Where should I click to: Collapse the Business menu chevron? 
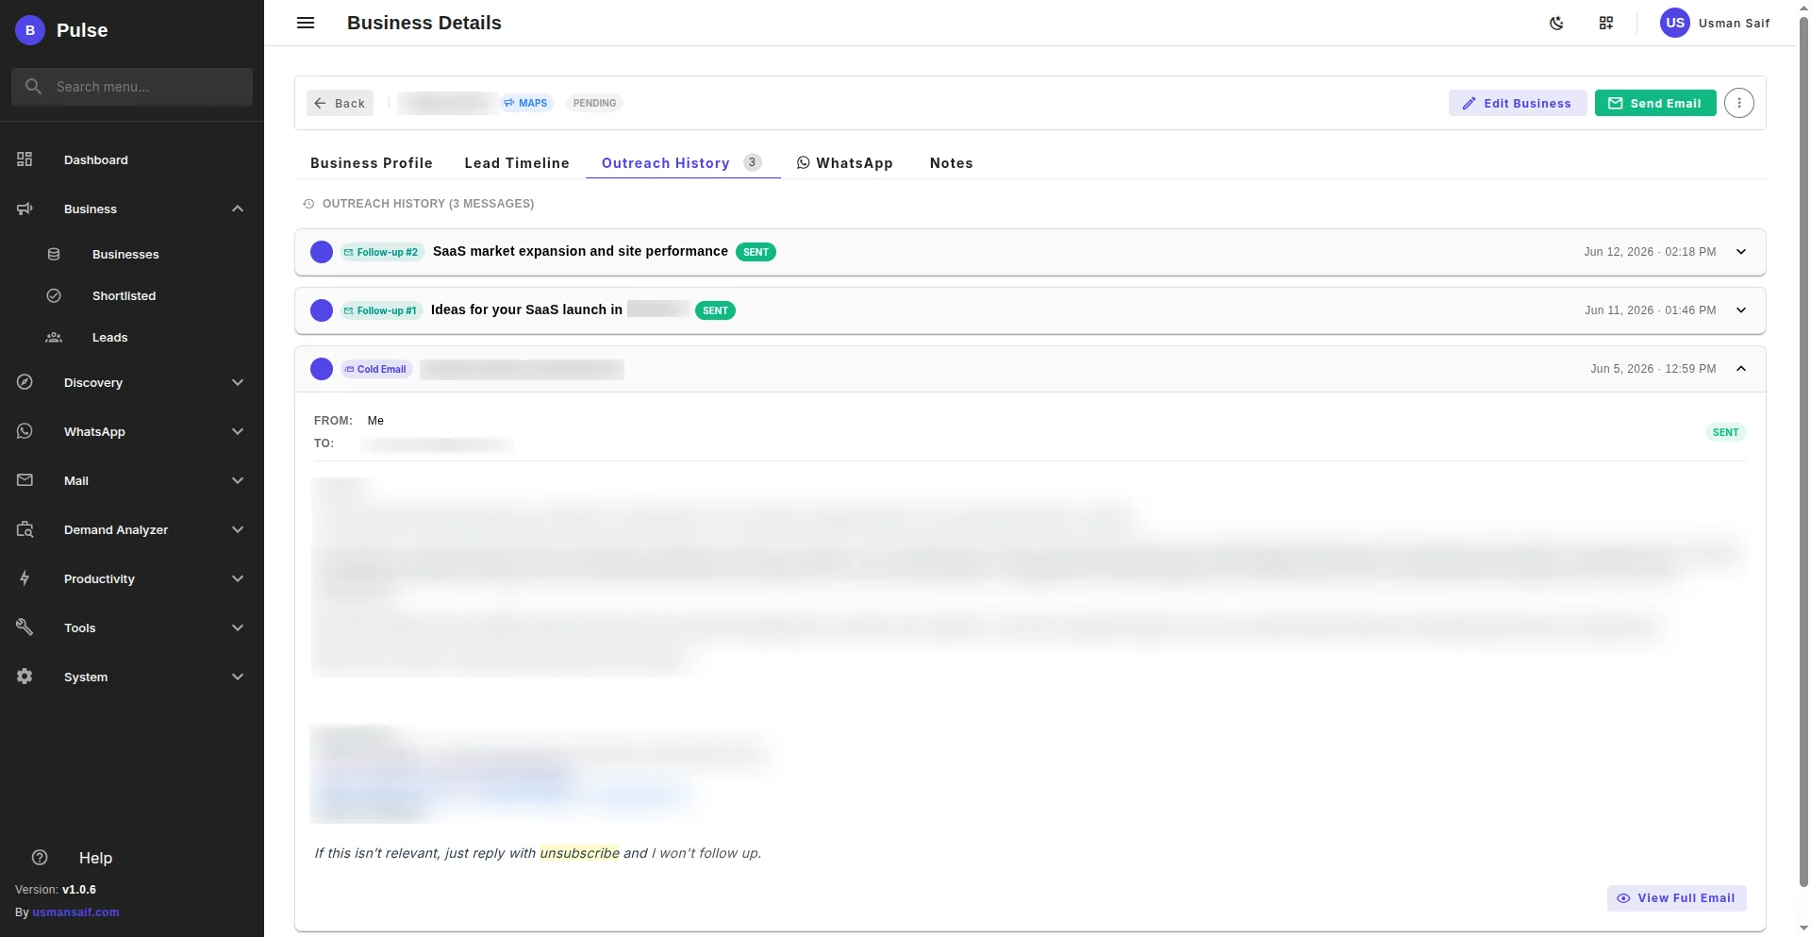[x=238, y=209]
